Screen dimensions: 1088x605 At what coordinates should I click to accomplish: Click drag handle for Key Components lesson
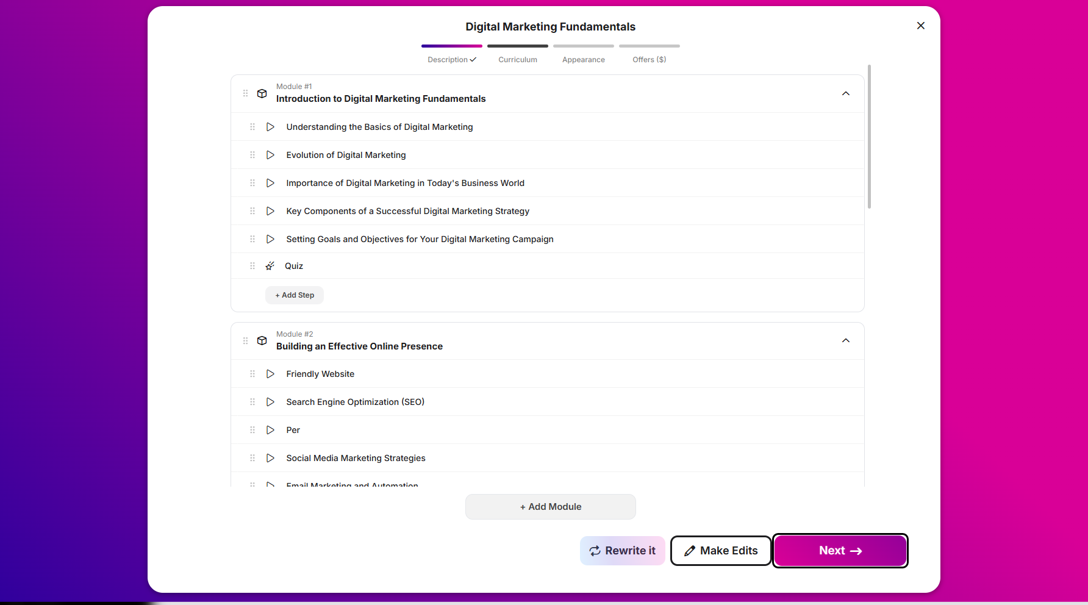pos(252,211)
